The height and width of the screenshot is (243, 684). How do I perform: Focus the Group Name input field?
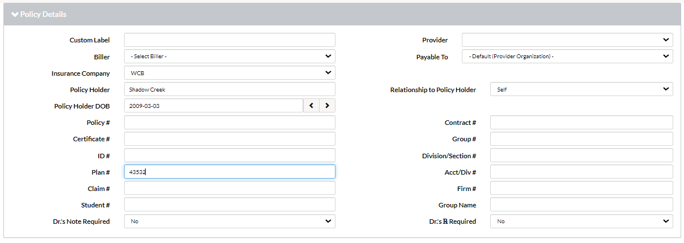click(581, 205)
